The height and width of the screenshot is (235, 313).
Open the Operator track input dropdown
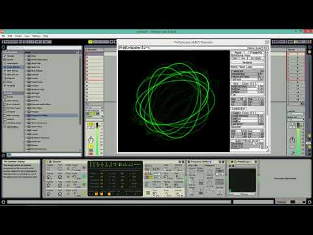95,108
